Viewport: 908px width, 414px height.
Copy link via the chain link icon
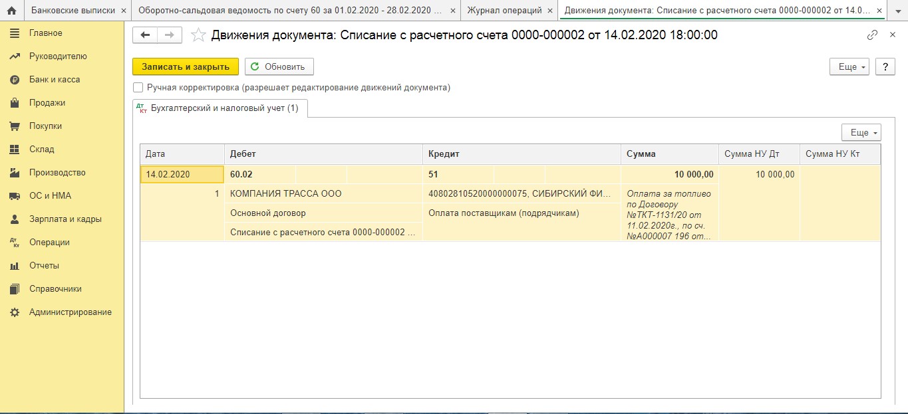(872, 35)
